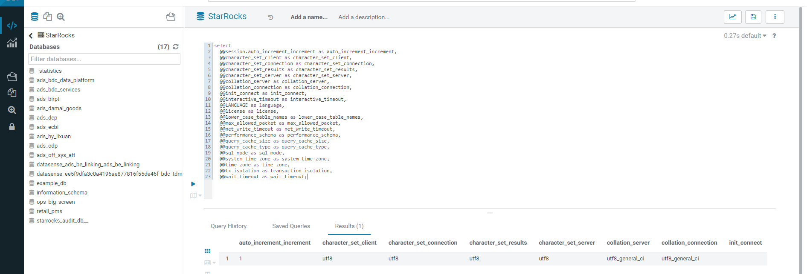Click Add a name... link
The width and height of the screenshot is (807, 274).
tap(309, 17)
